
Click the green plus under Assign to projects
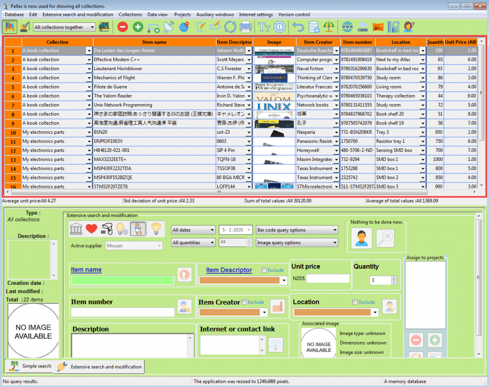point(435,340)
